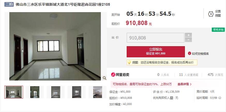Viewport: 226px width, 112px height.
Task: Select the third room thumbnail
Action: tap(56, 92)
